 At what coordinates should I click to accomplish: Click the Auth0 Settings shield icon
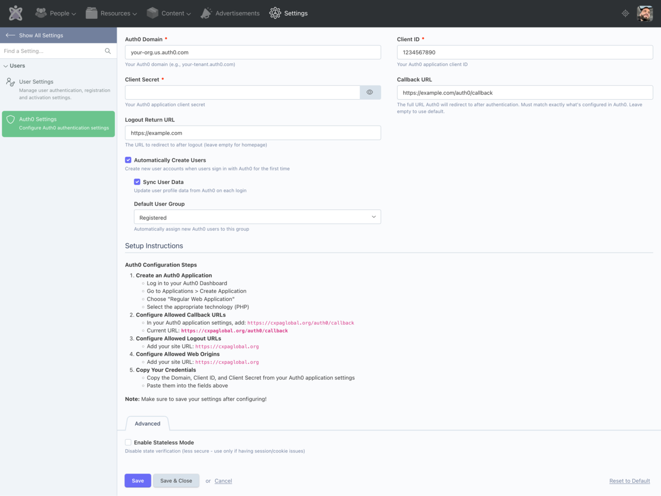(10, 119)
